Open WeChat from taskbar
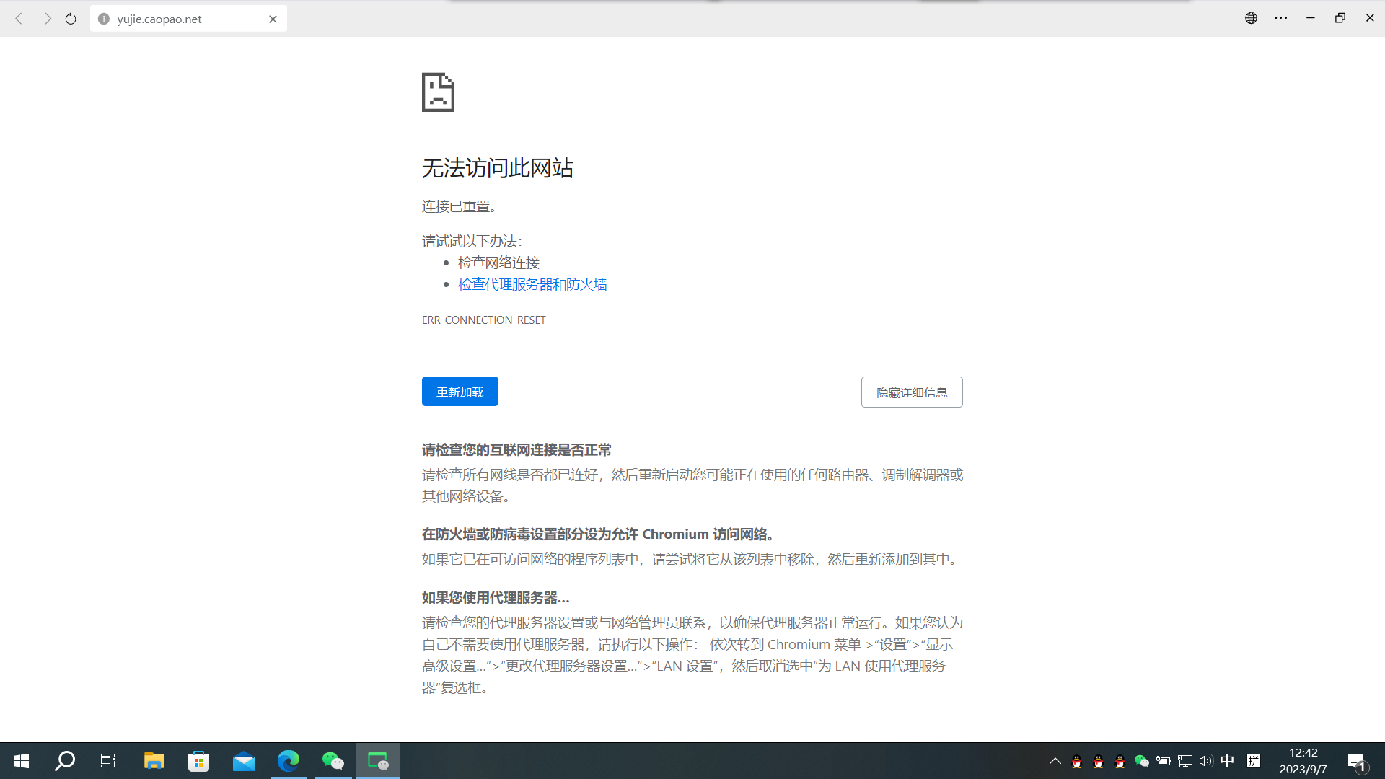 point(333,760)
